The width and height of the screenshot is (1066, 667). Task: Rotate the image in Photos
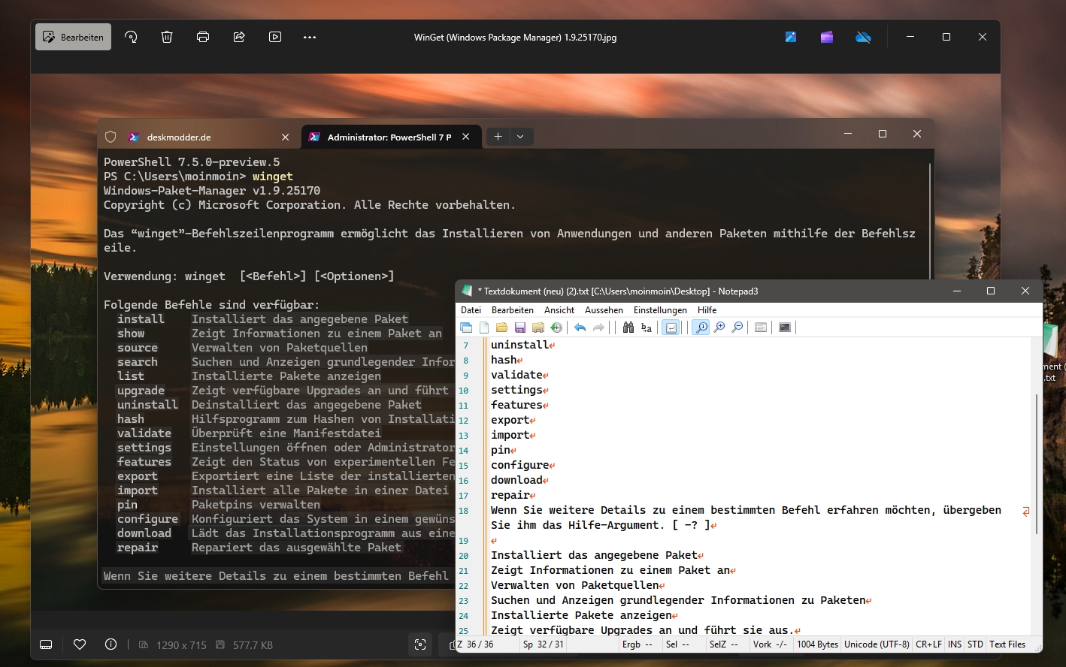tap(131, 37)
